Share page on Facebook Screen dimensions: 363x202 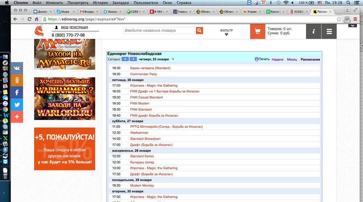(17, 92)
